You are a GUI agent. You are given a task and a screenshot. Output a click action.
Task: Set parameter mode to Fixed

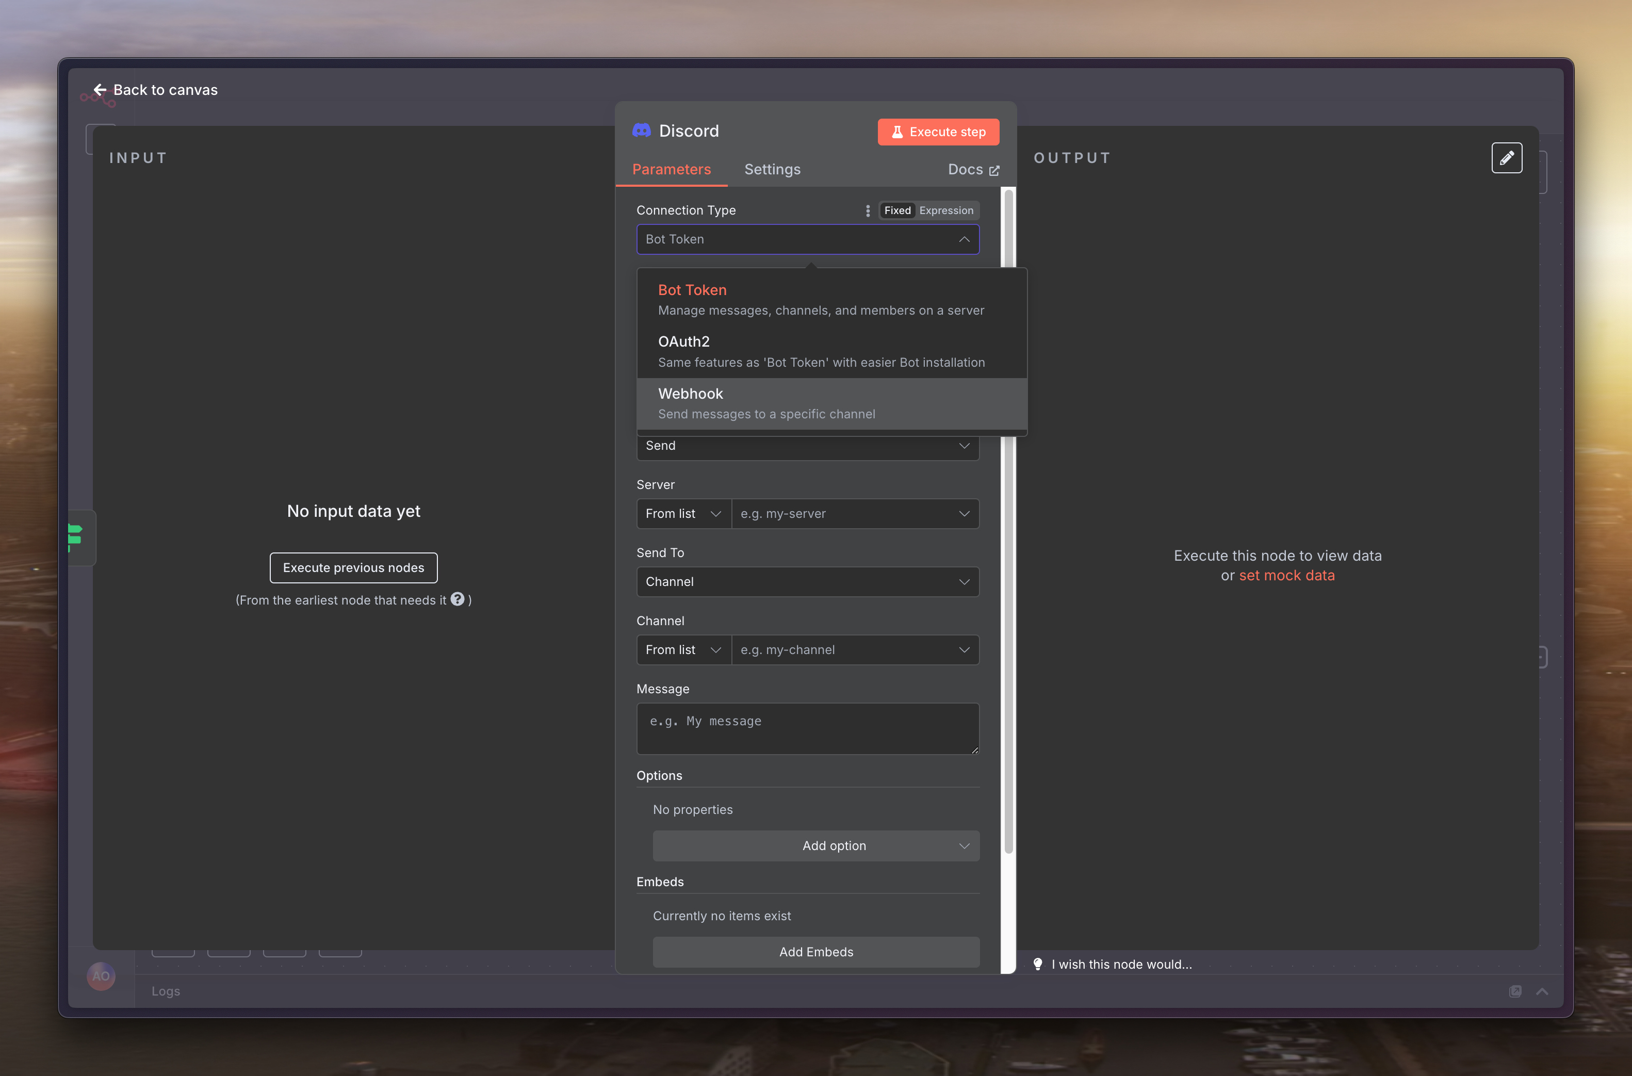click(x=896, y=210)
